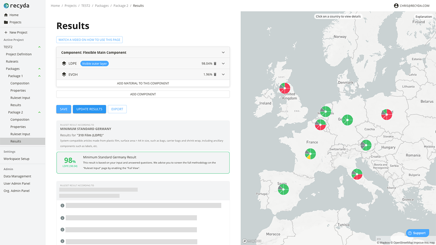Click the Spain pie marker on map
Image resolution: width=436 pixels, height=245 pixels.
point(283,189)
